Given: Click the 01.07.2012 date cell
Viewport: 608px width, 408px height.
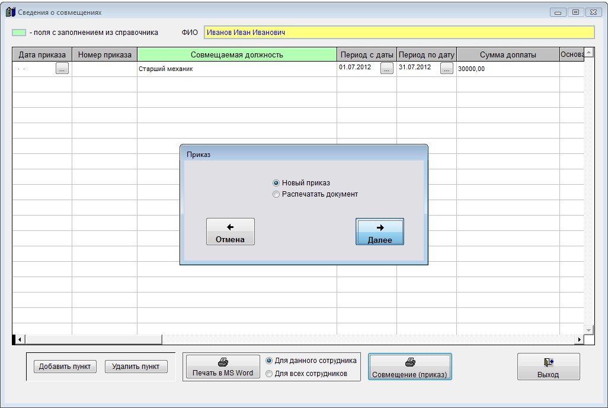Looking at the screenshot, I should (x=359, y=68).
